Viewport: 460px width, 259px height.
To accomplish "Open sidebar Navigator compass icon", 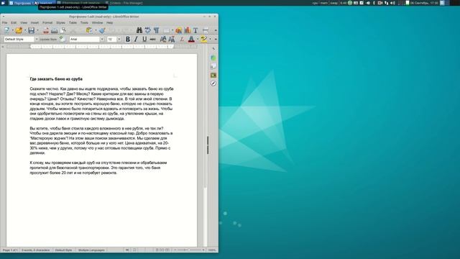I will 213,83.
